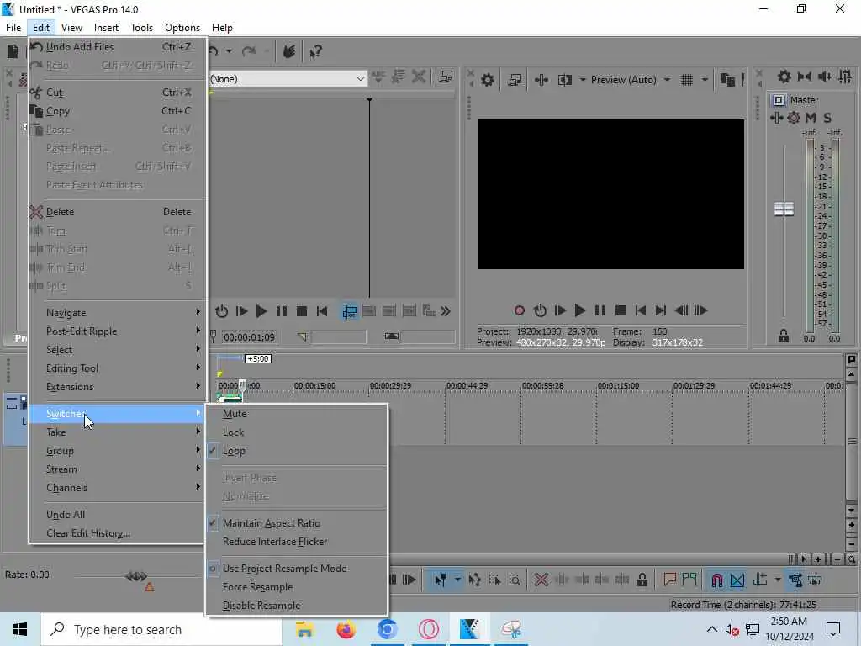The image size is (861, 646).
Task: Enable Reduce Interlace Flicker
Action: pyautogui.click(x=297, y=542)
